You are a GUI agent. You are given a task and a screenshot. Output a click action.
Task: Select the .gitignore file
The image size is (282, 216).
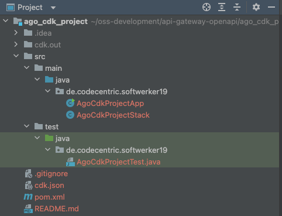point(51,173)
